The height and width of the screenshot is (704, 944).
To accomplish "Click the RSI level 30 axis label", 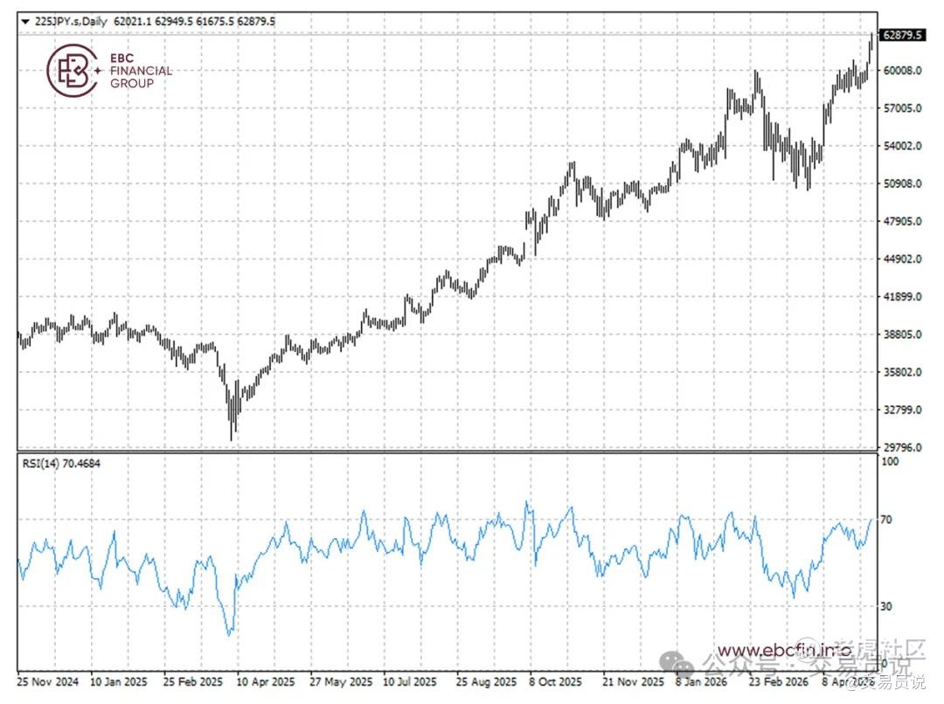I will point(886,606).
